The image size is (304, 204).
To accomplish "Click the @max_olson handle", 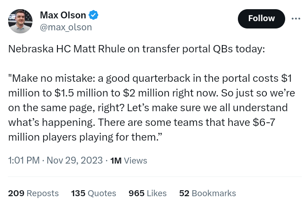I will (66, 27).
